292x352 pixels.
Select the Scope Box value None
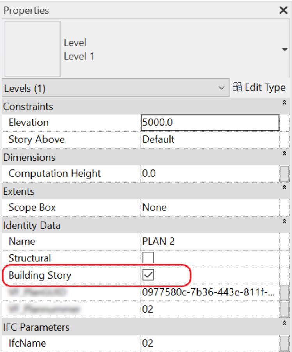point(210,208)
